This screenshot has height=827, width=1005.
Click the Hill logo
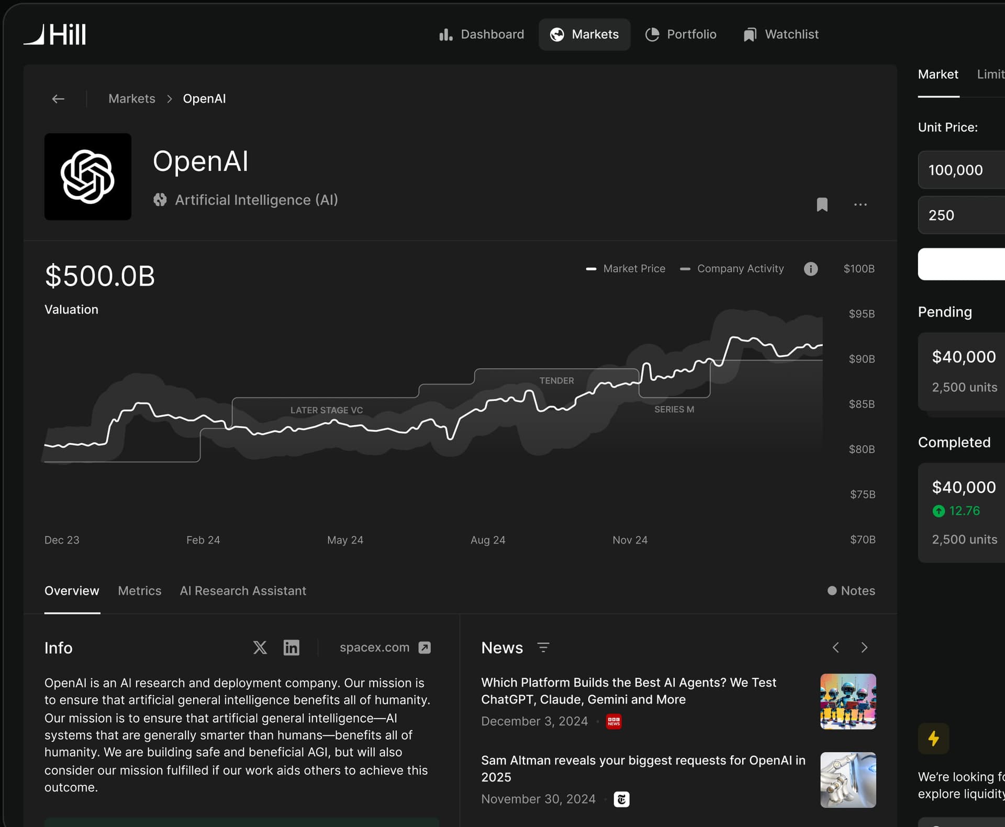pyautogui.click(x=55, y=35)
